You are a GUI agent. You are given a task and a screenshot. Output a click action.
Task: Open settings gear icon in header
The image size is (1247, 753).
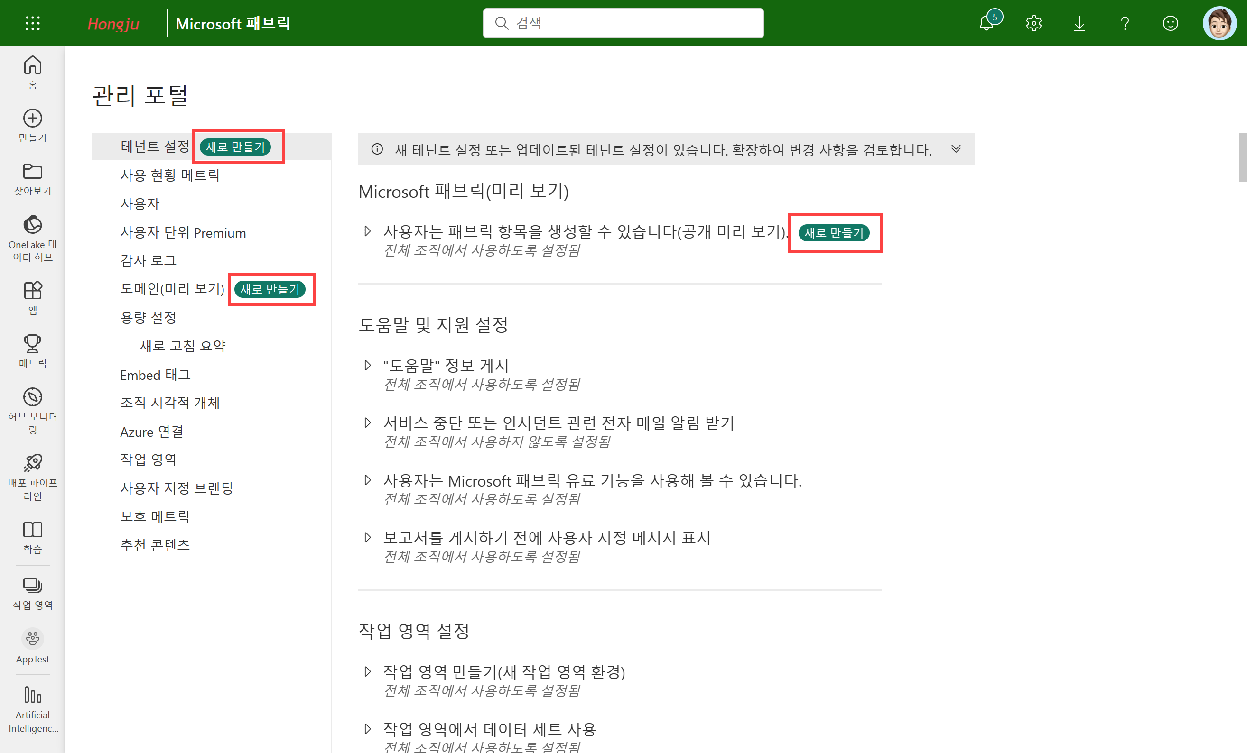click(x=1033, y=23)
